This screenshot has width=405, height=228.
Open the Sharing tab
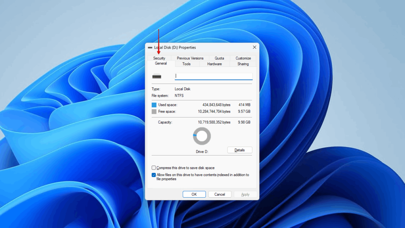click(x=243, y=64)
